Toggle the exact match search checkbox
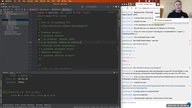This screenshot has height=108, width=192. point(155,20)
